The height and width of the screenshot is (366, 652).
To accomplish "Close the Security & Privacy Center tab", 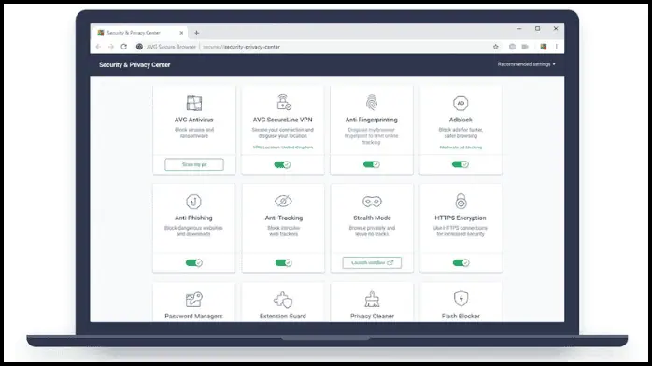I will [181, 33].
